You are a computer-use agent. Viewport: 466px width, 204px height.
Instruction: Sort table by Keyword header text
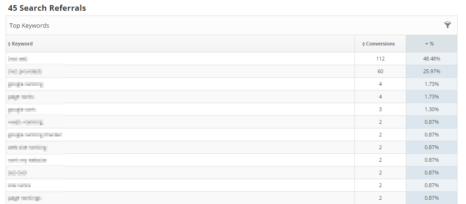(x=22, y=44)
